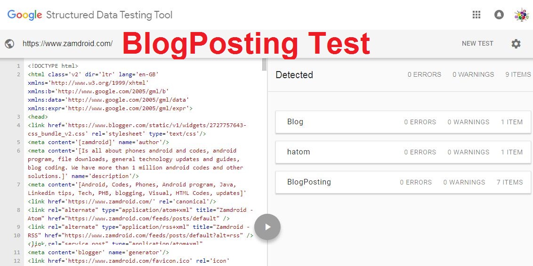Click code line number 7 in the gutter
This screenshot has width=533, height=266.
(18, 185)
